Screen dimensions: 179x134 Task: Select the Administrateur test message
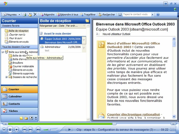(61, 49)
